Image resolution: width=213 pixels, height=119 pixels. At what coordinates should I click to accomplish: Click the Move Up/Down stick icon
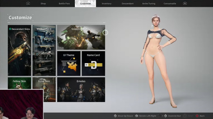pos(115,116)
